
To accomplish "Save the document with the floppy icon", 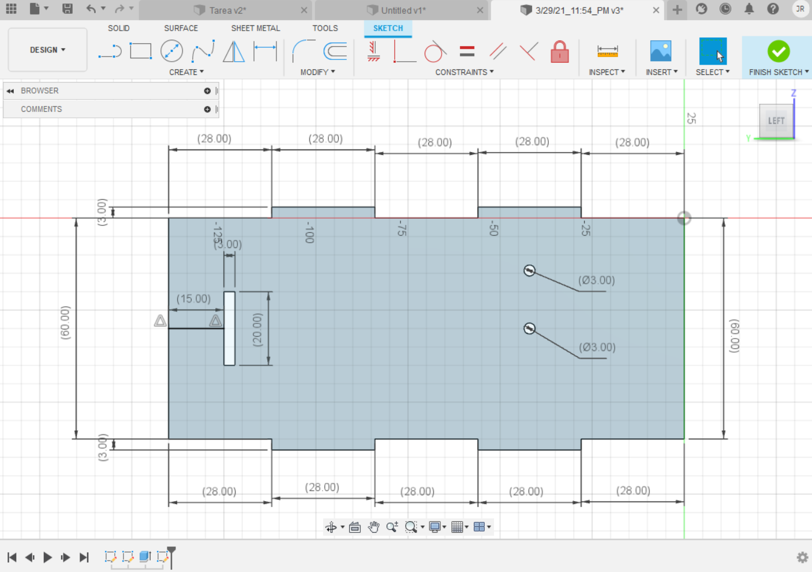I will 68,9.
